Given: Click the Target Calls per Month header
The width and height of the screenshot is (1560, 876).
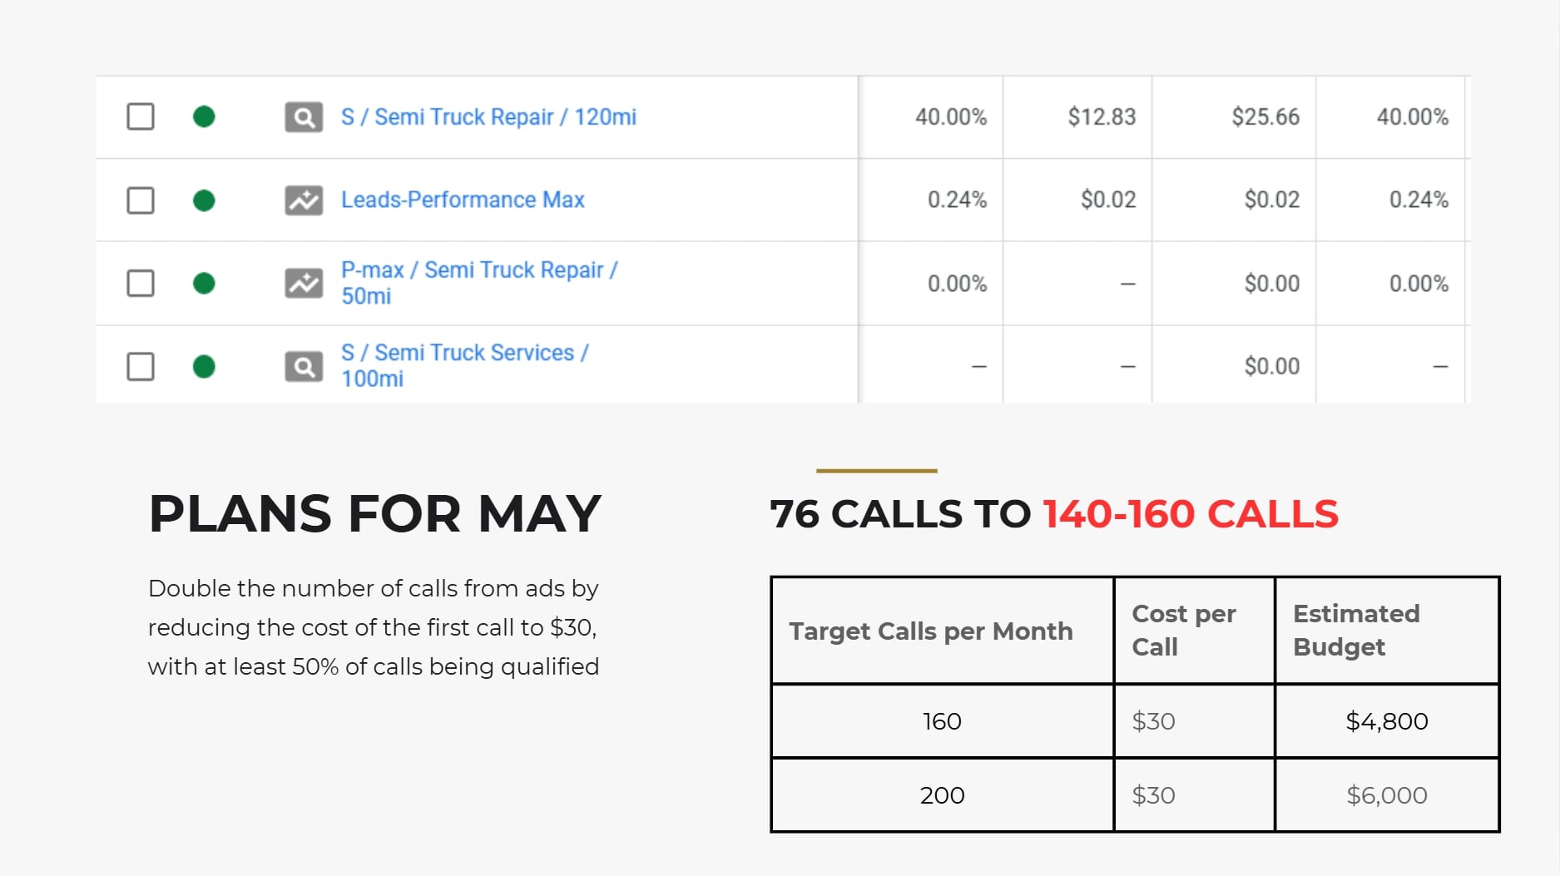Looking at the screenshot, I should [x=930, y=631].
